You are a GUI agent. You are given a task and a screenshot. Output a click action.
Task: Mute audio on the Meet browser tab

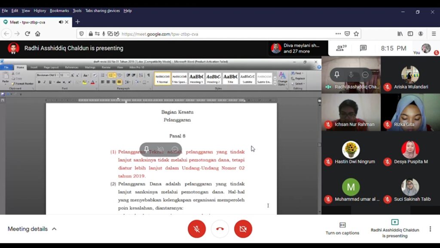61,22
